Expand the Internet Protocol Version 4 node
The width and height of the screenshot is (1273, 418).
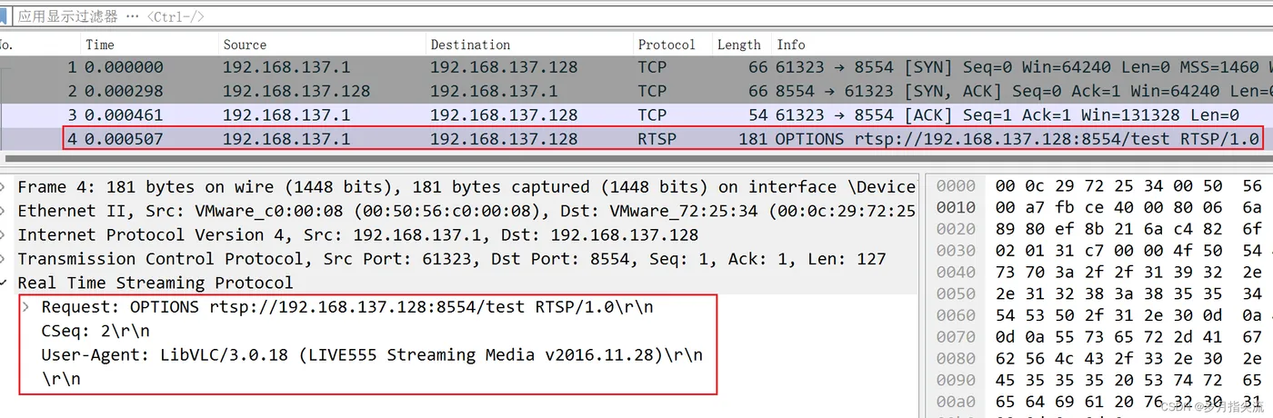[x=5, y=235]
